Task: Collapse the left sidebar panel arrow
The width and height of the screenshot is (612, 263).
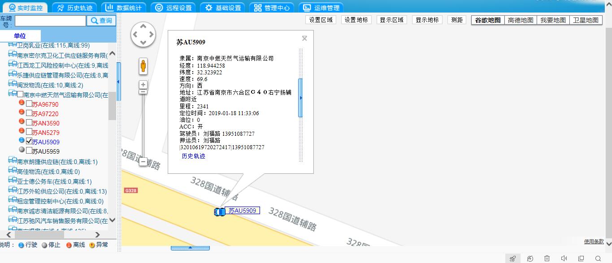Action: (118, 82)
